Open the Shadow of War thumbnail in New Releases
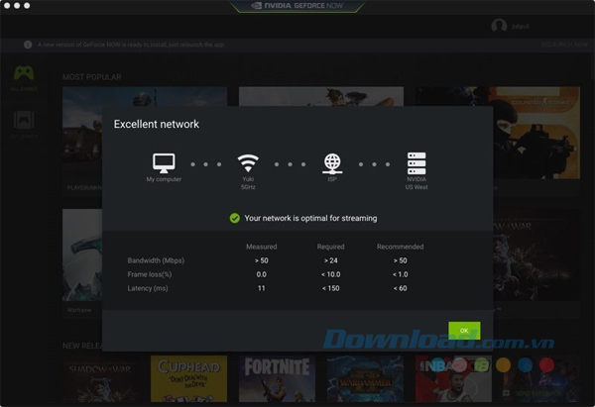595x407 pixels. (100, 378)
